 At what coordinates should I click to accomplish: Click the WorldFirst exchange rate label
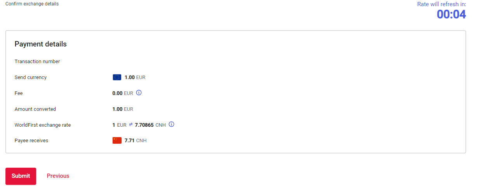click(x=43, y=125)
